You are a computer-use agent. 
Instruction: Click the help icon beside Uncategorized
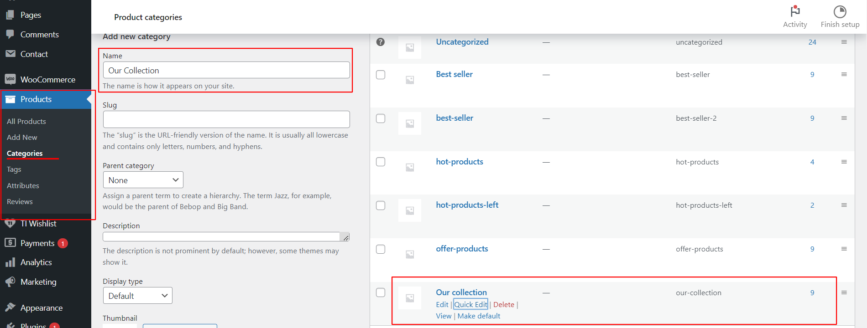point(380,42)
